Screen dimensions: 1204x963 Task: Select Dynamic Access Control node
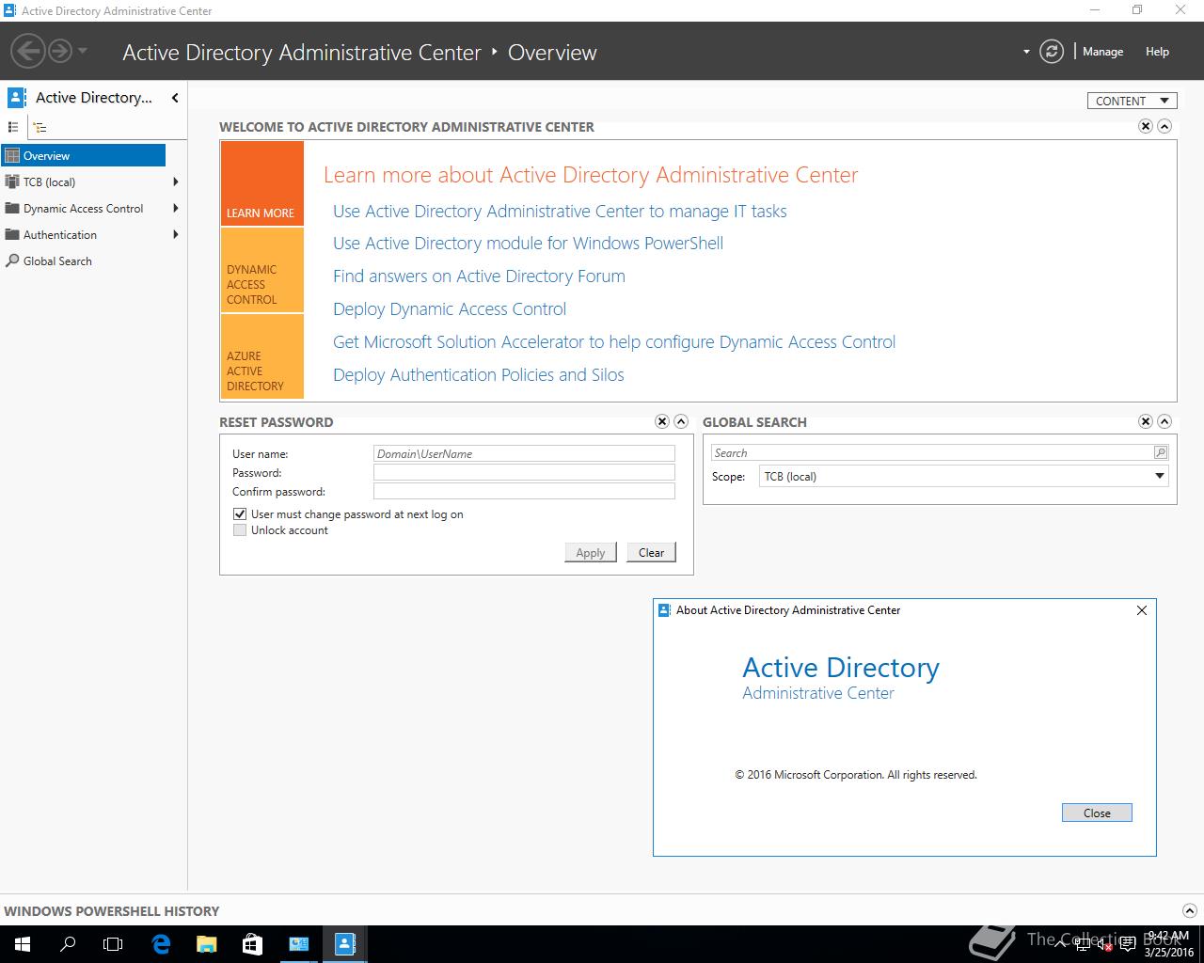83,209
